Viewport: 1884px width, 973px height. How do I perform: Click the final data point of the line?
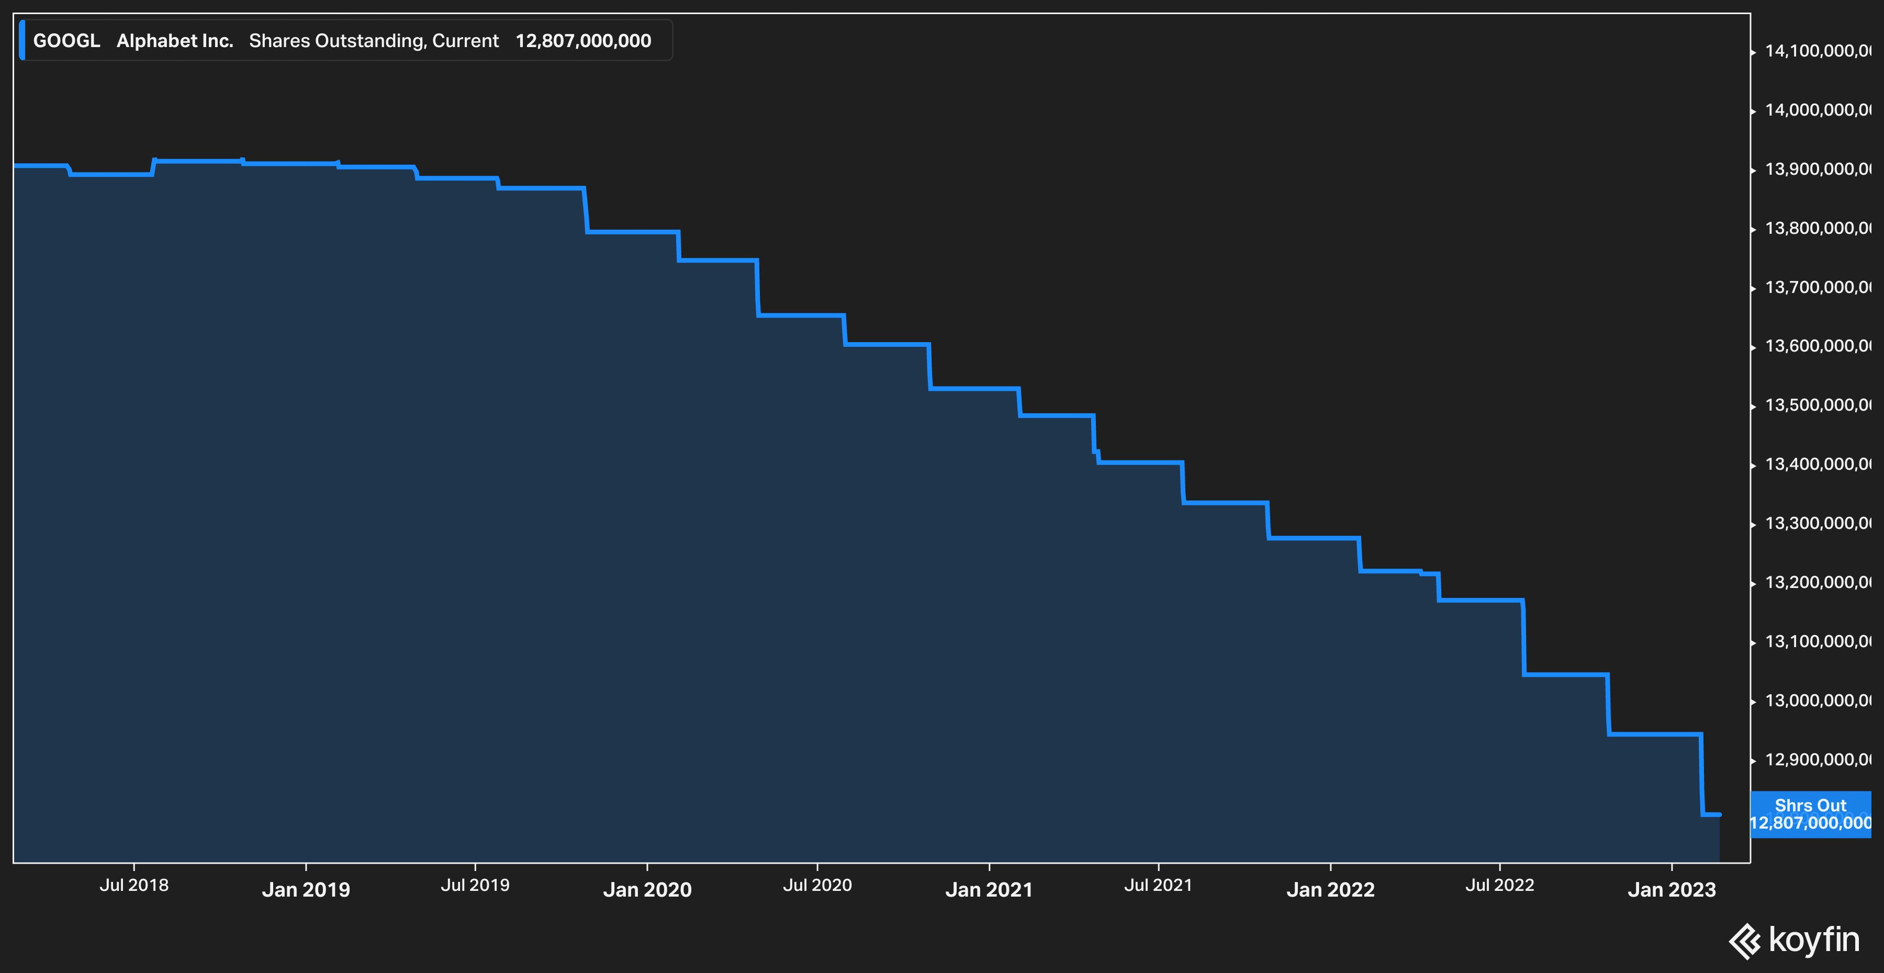tap(1720, 814)
